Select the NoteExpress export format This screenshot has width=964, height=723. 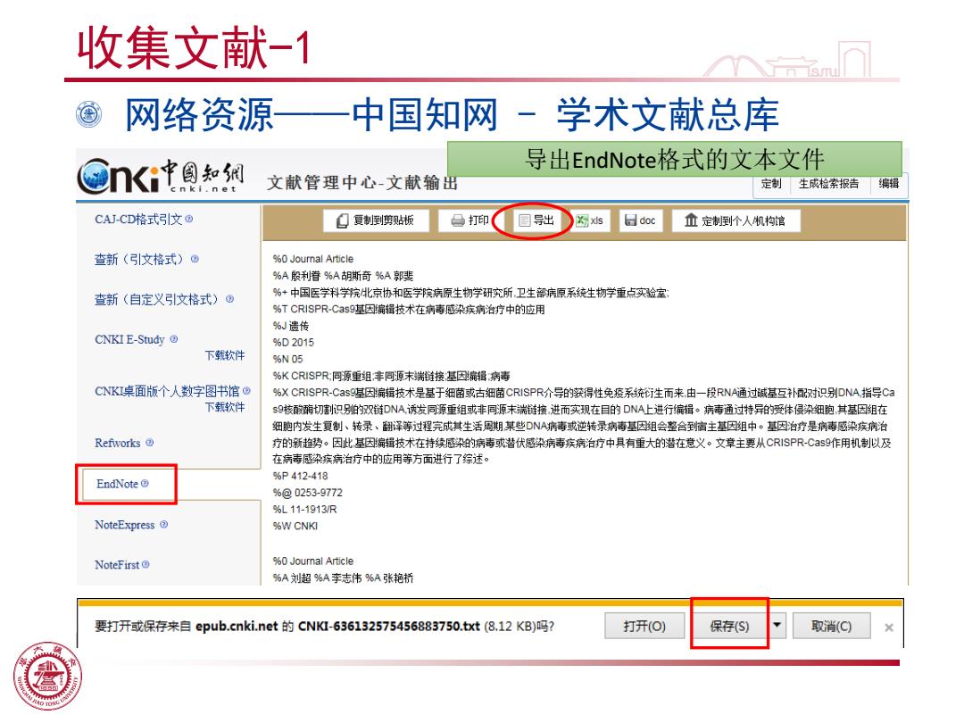[125, 525]
